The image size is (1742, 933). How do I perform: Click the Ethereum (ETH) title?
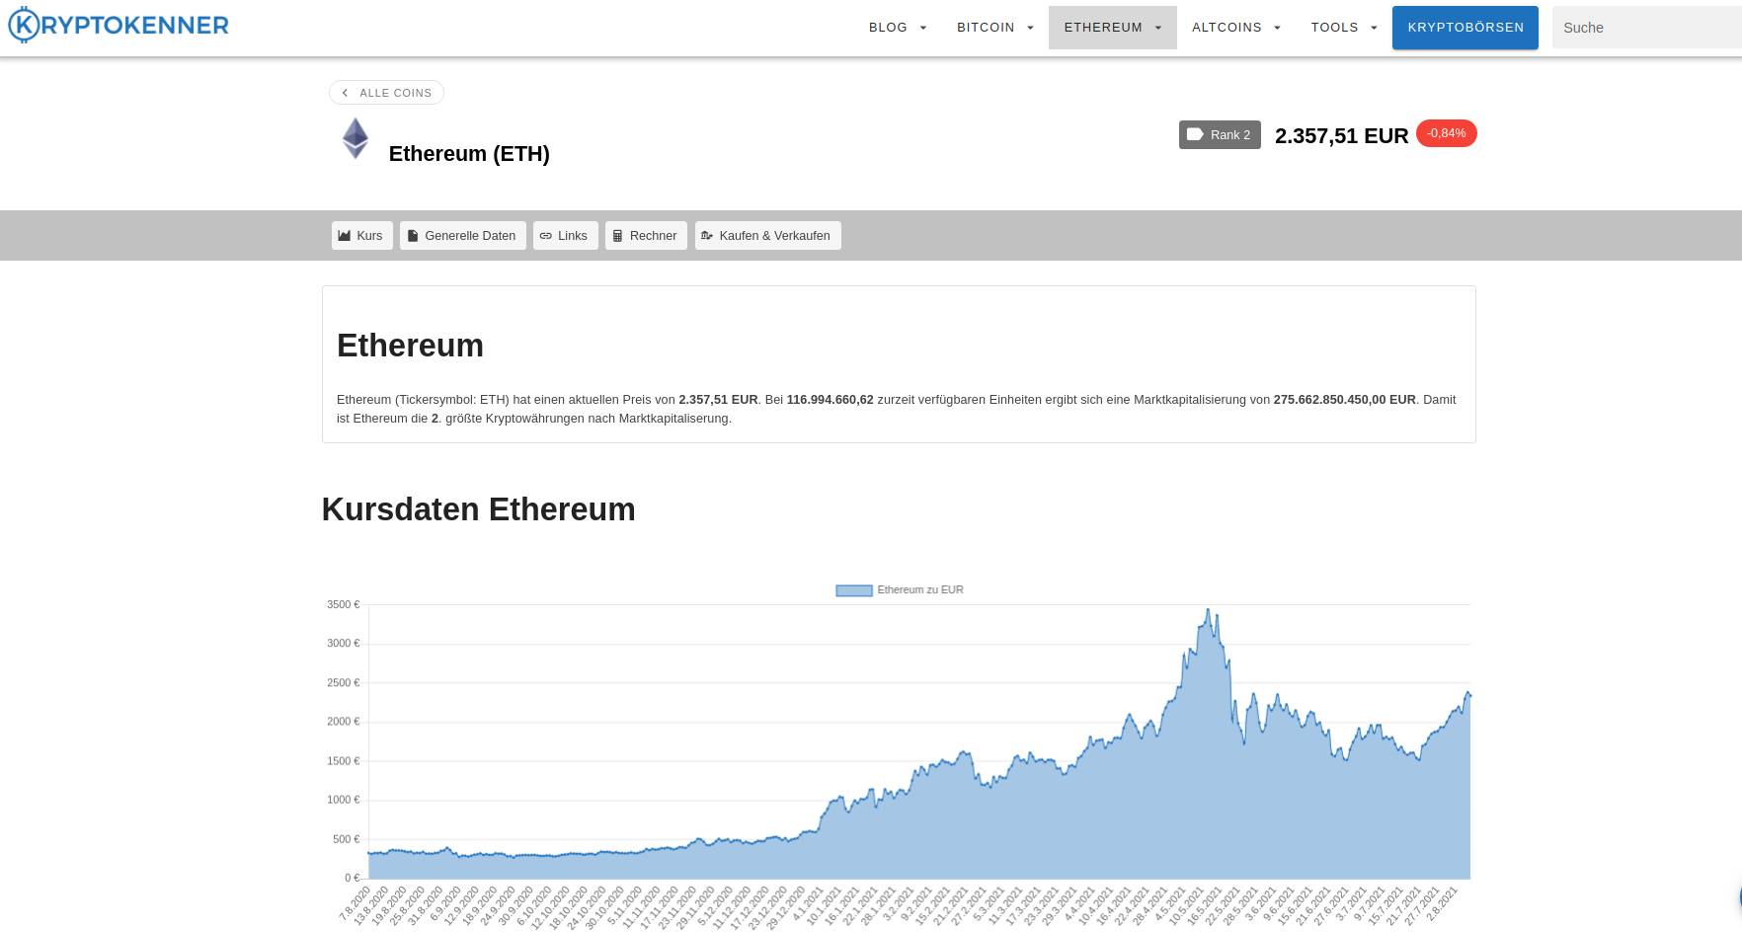[469, 154]
